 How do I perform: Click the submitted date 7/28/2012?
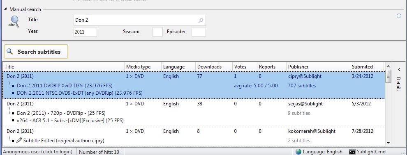pos(363,131)
